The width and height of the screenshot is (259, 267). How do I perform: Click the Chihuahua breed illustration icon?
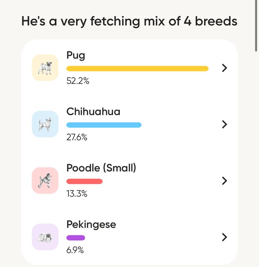pos(45,124)
